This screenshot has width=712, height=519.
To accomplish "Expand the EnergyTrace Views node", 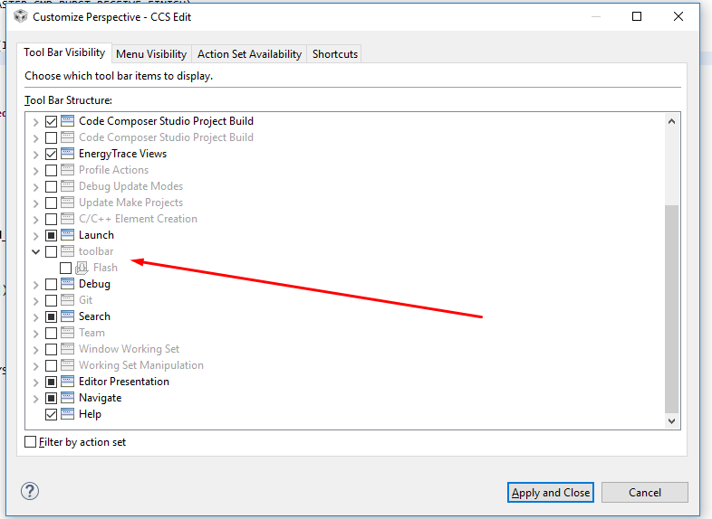I will pos(36,154).
